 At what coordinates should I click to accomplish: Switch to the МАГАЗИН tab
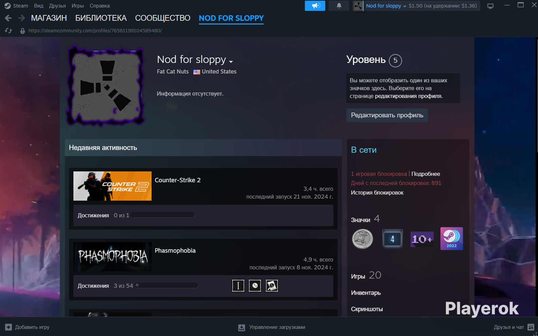tap(49, 18)
